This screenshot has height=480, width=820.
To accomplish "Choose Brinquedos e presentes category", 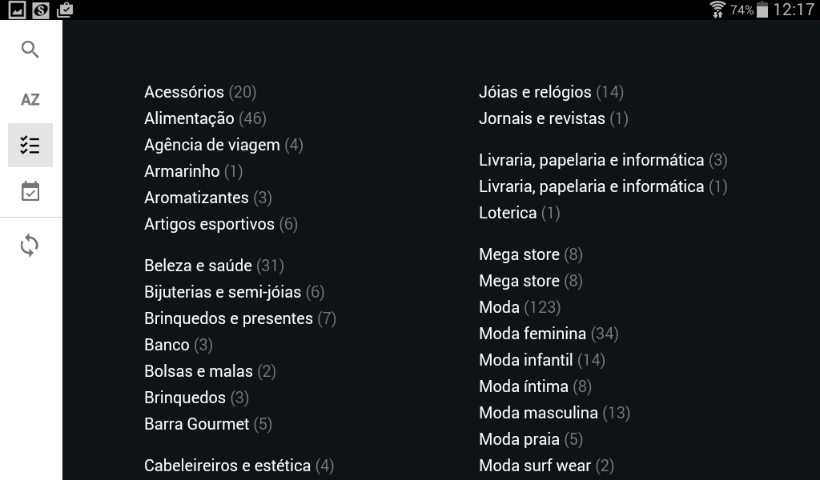I will pos(239,318).
